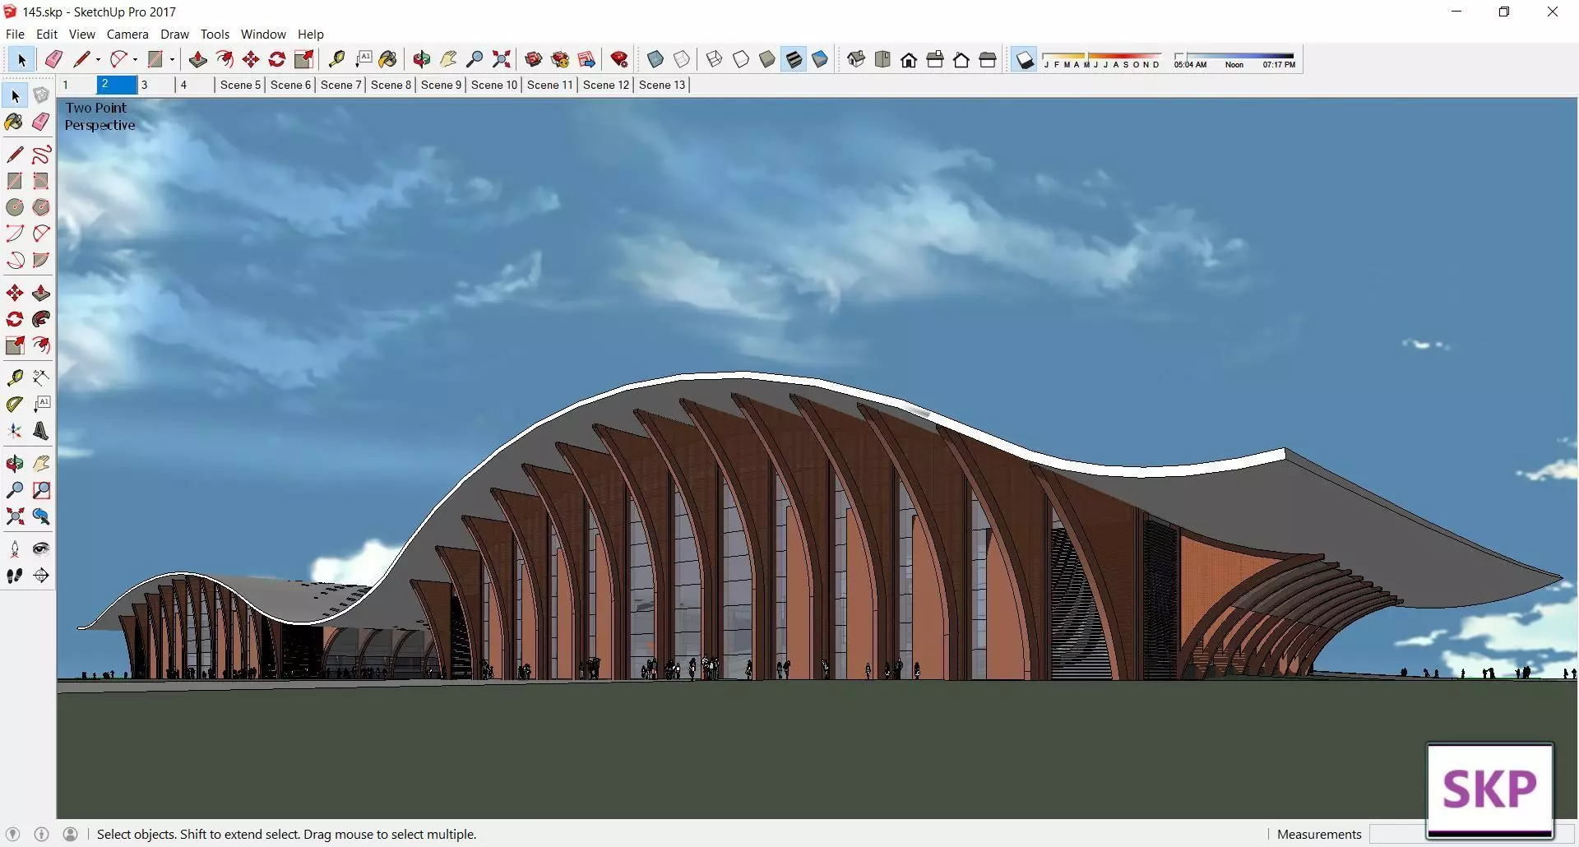Viewport: 1579px width, 847px height.
Task: Select the Position Camera tool
Action: coord(15,548)
